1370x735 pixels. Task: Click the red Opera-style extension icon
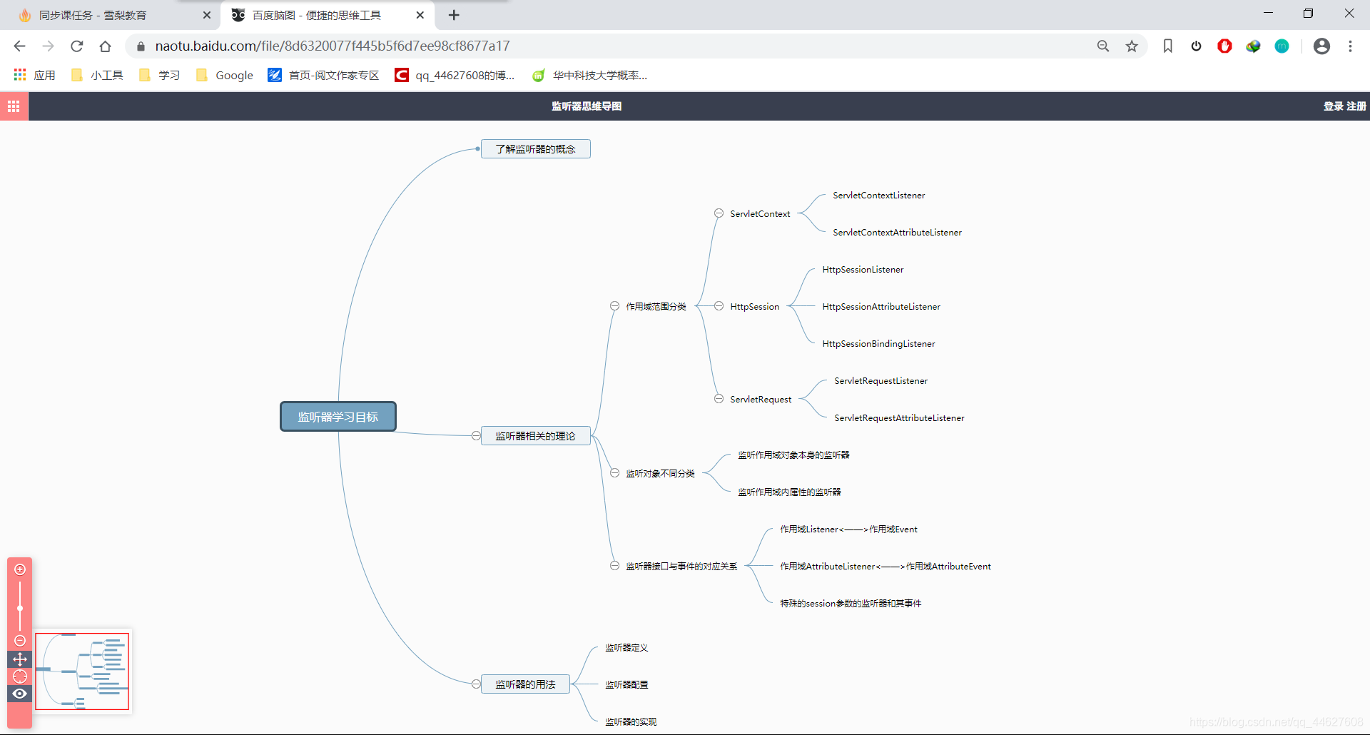[x=1225, y=46]
